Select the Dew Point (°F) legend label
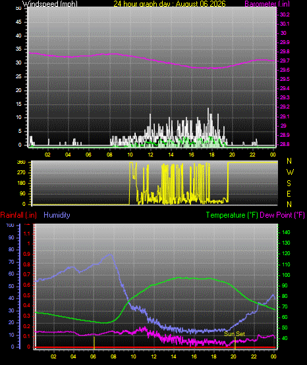This screenshot has width=307, height=365. tap(282, 215)
